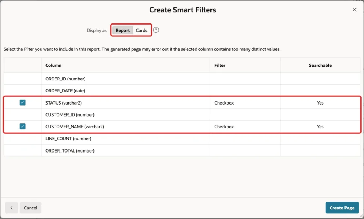Open the Display as help icon
This screenshot has height=219, width=364.
pyautogui.click(x=156, y=30)
